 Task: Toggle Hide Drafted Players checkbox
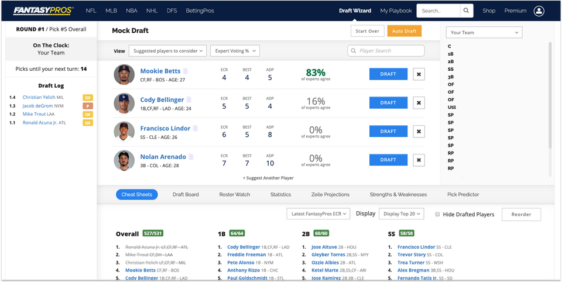[x=437, y=214]
